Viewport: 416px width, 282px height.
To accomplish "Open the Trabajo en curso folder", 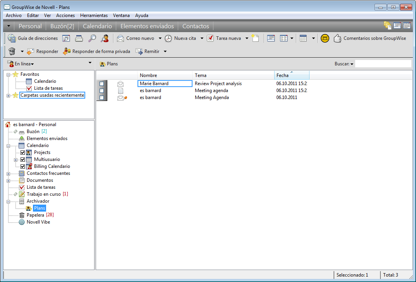I will click(43, 194).
